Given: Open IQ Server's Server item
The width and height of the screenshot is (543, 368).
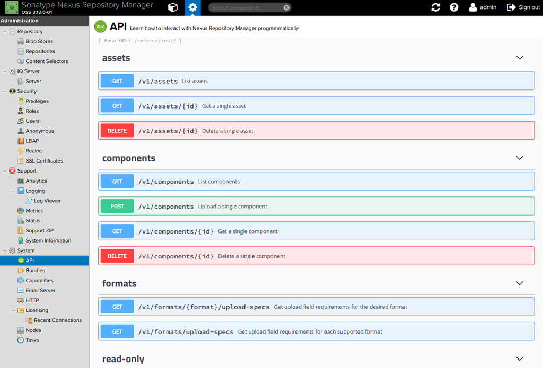Looking at the screenshot, I should (33, 82).
